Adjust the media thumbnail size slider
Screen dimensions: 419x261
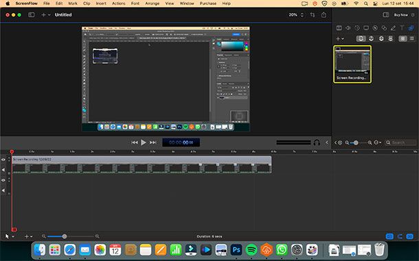(x=356, y=142)
